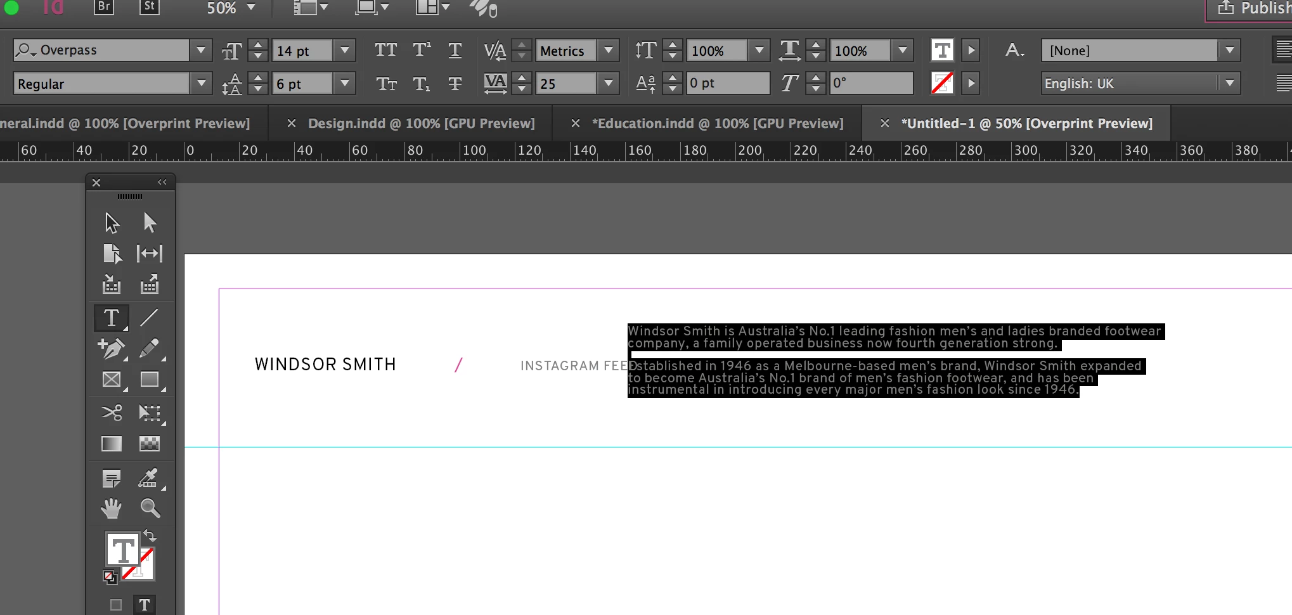Toggle Strikethrough formatting
This screenshot has width=1292, height=615.
[x=455, y=84]
